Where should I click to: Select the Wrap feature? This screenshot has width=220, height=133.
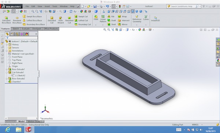point(122,16)
